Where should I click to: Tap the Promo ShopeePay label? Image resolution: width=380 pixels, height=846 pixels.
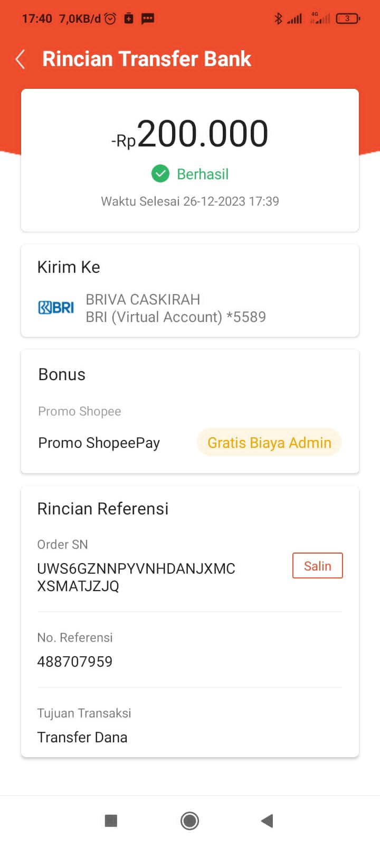click(x=99, y=443)
